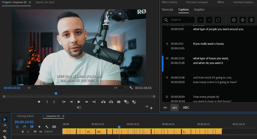Toggle Proxies button in monitor
The image size is (257, 139).
134,102
